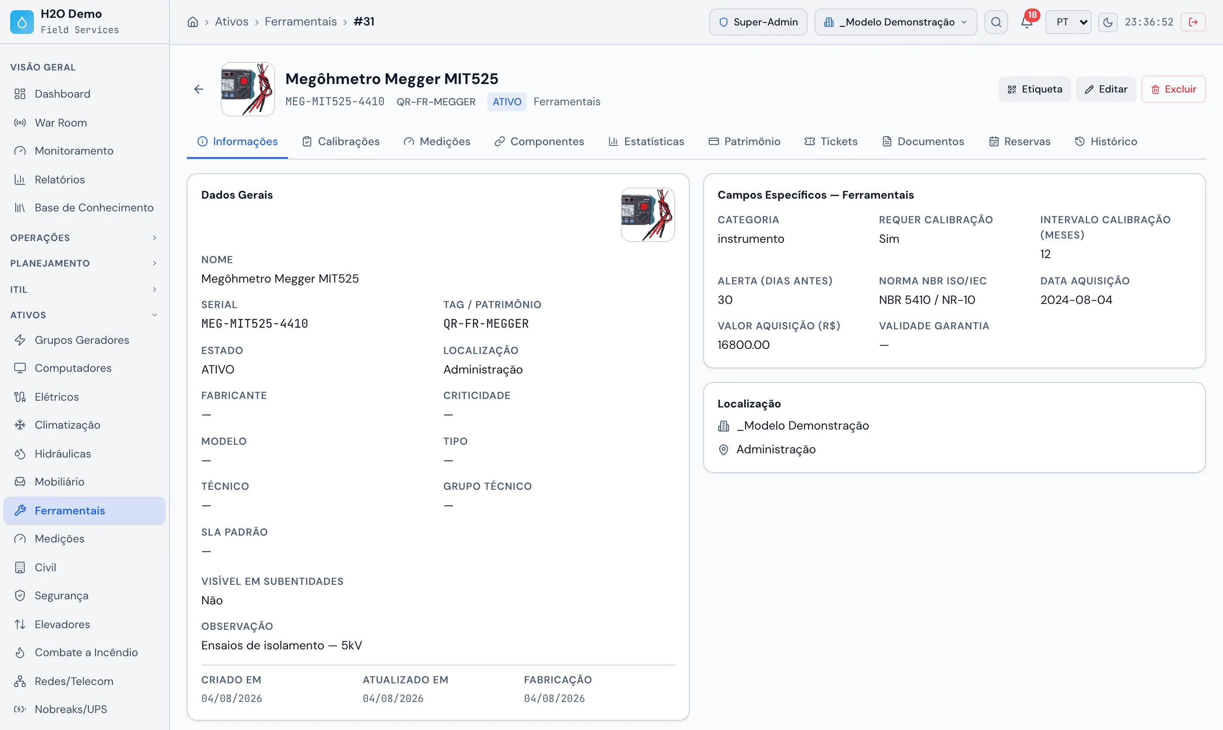Screen dimensions: 1223x730
Task: Click the Etiqueta button
Action: (x=1034, y=89)
